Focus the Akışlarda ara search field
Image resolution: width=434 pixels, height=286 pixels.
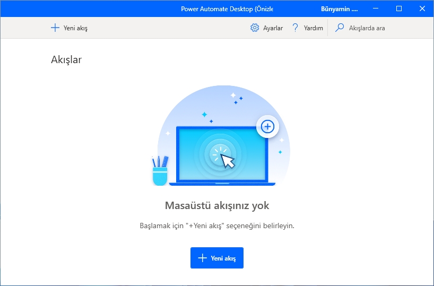(360, 28)
